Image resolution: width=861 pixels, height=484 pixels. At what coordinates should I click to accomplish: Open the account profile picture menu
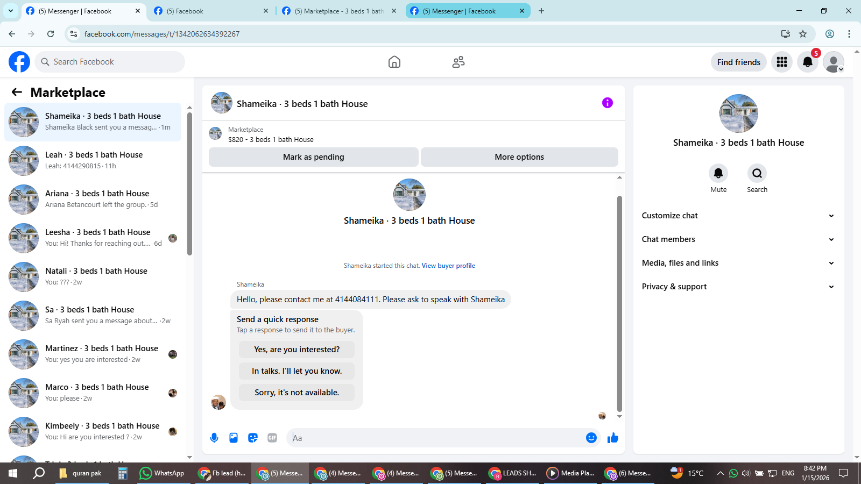(x=834, y=62)
